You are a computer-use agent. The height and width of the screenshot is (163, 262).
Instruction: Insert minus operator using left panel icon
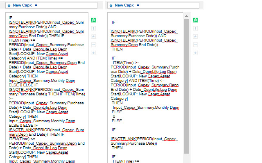point(93,45)
